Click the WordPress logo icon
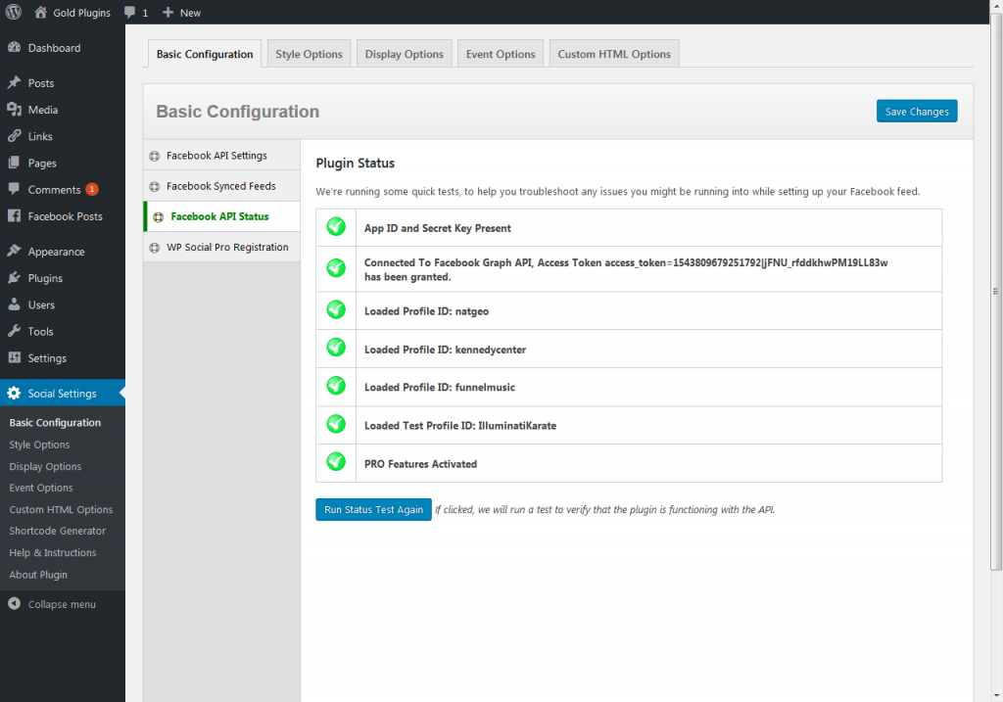 [x=13, y=13]
